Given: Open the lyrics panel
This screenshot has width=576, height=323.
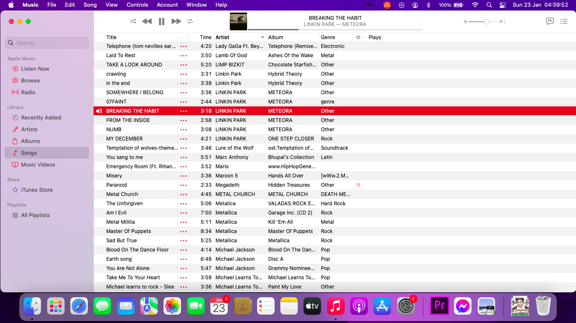Looking at the screenshot, I should pyautogui.click(x=550, y=21).
